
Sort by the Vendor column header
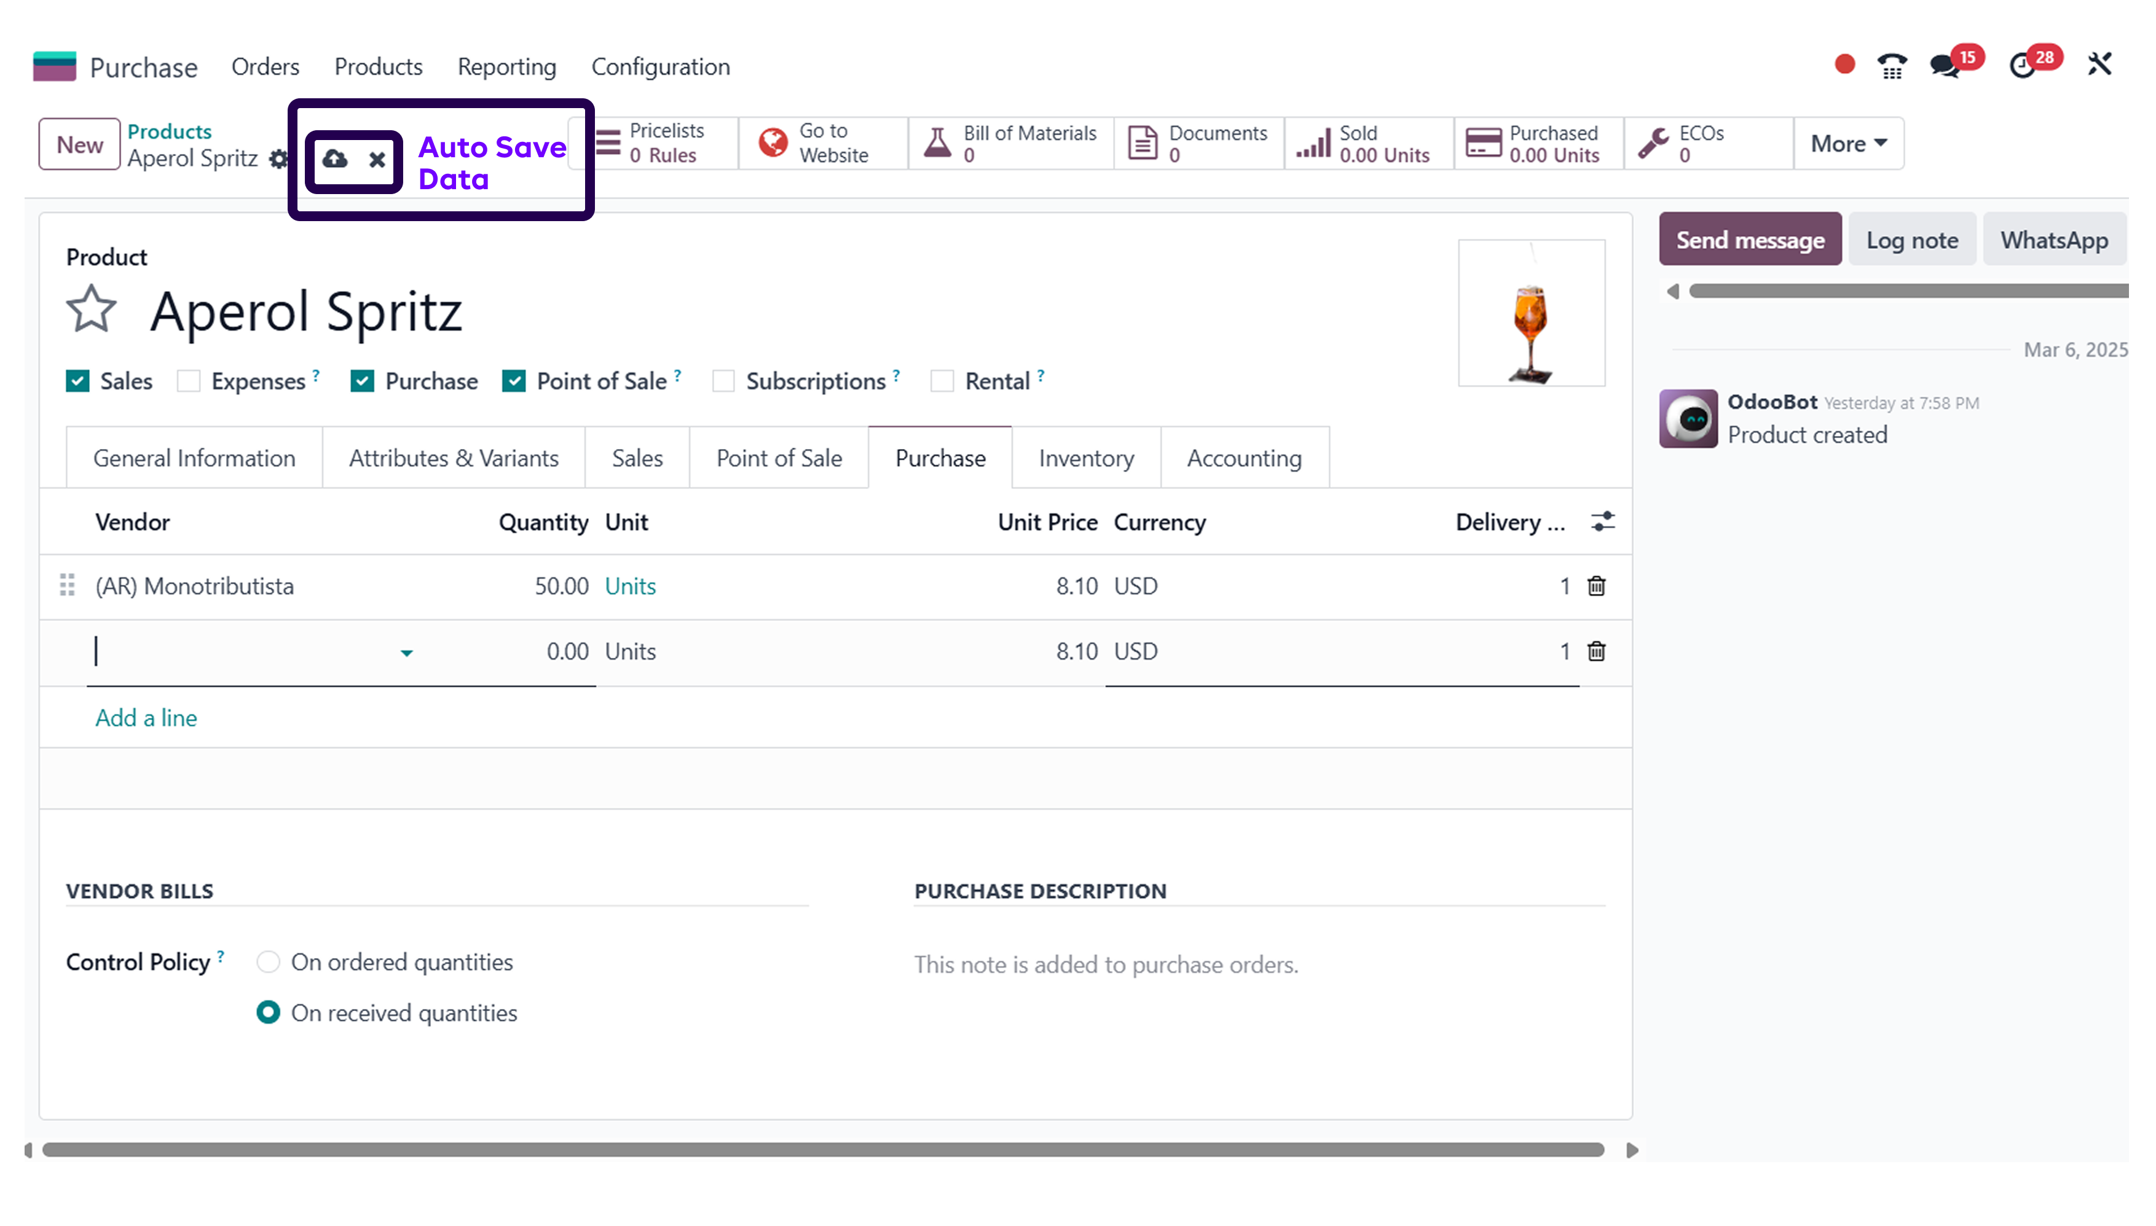click(x=132, y=522)
